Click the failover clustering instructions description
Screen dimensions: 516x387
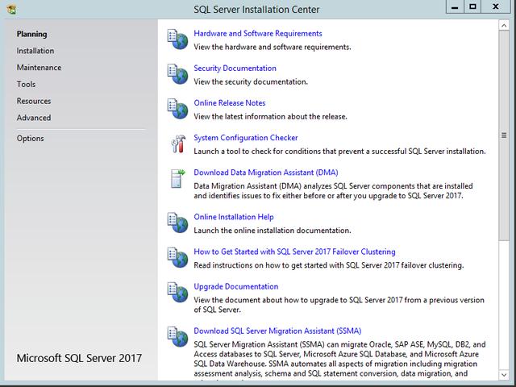pyautogui.click(x=328, y=265)
